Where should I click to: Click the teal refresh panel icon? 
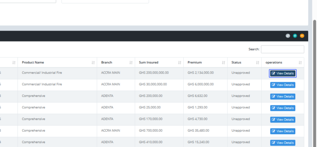tap(295, 36)
